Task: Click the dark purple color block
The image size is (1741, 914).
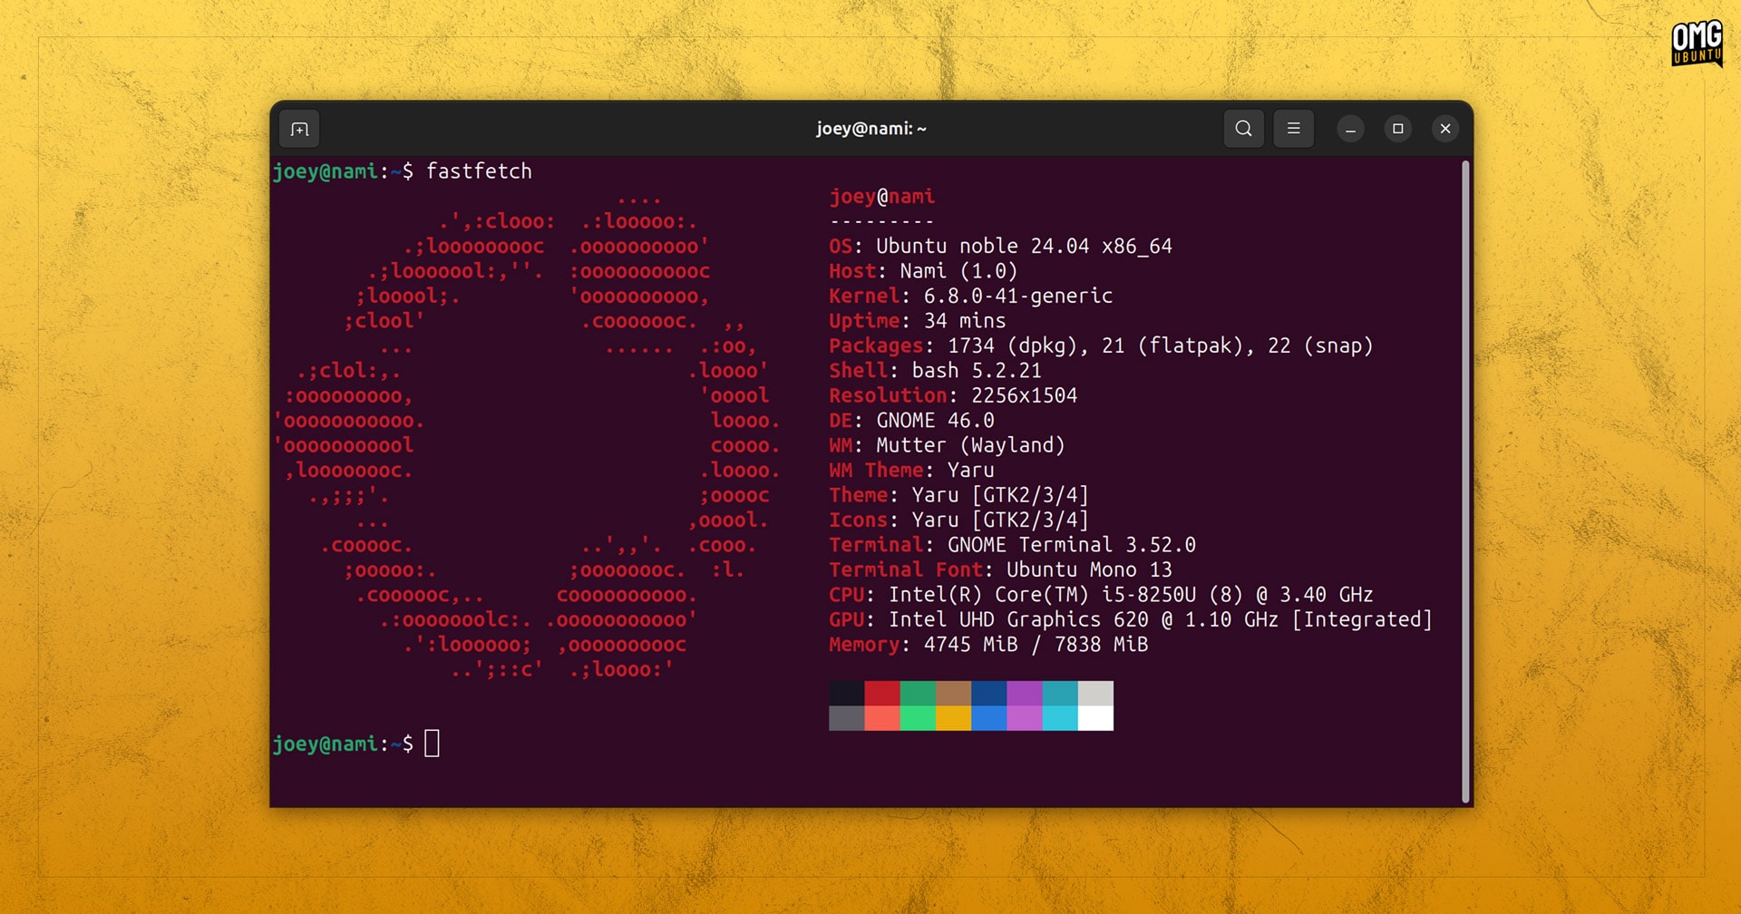Action: (x=1024, y=694)
